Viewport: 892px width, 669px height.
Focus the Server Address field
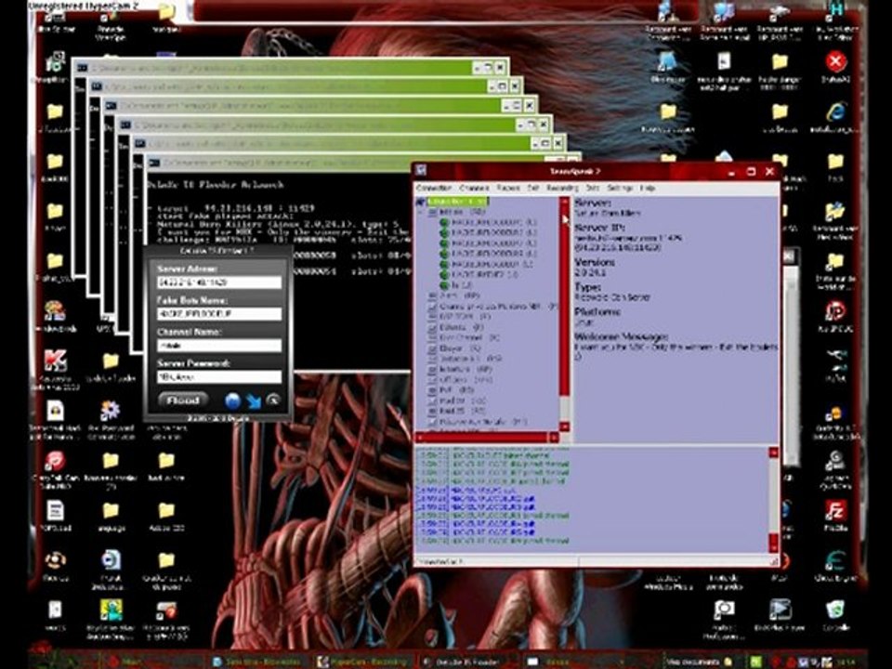pos(219,282)
